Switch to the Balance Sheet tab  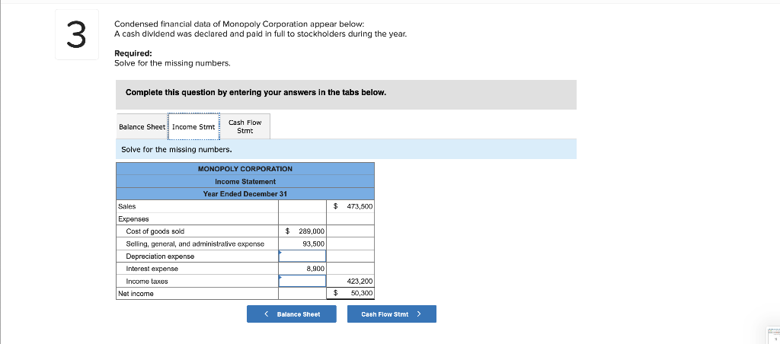142,127
